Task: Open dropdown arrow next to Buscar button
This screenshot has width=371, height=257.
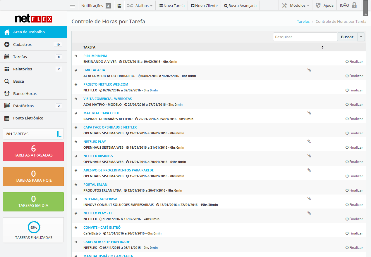Action: point(361,37)
